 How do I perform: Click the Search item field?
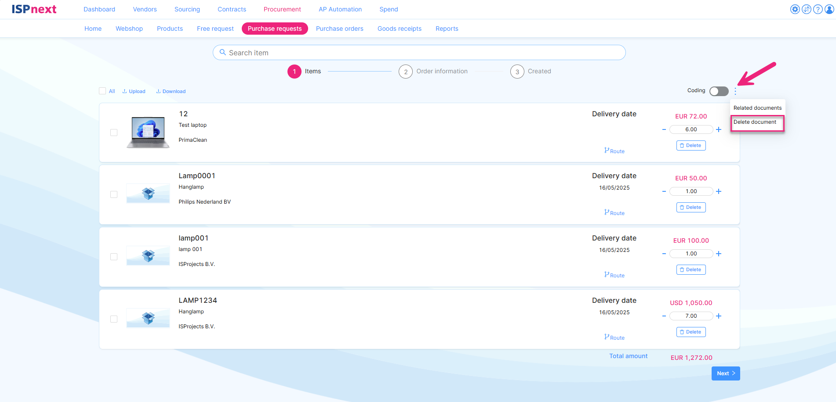coord(419,53)
